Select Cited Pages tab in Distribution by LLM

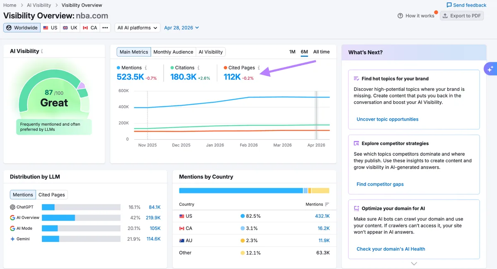point(52,195)
